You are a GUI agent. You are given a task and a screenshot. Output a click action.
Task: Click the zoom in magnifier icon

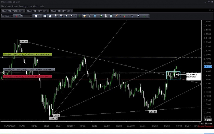[56, 16]
